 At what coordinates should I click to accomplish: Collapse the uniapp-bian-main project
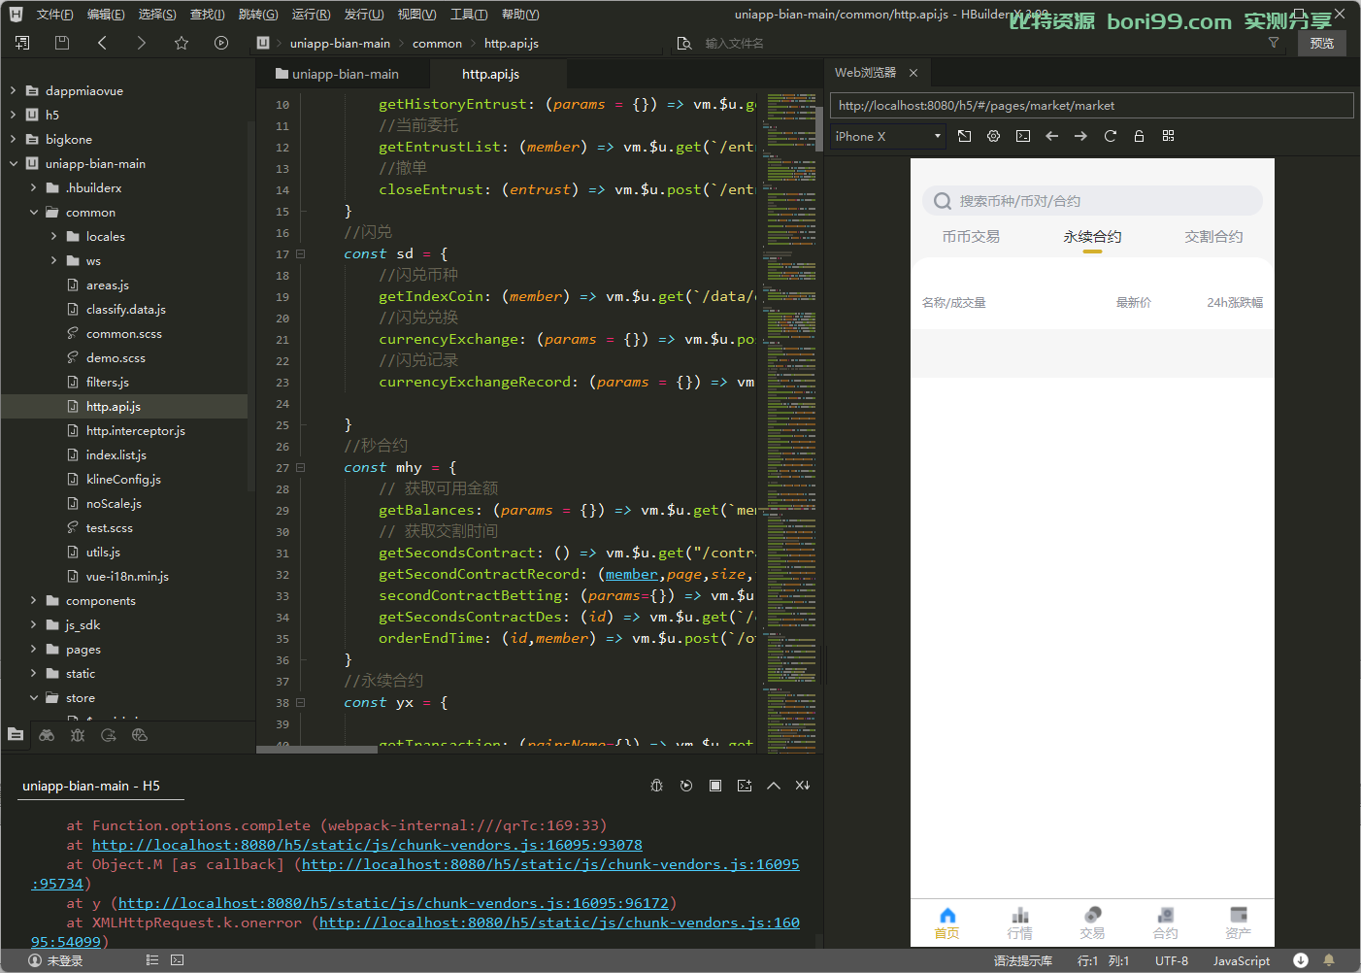pyautogui.click(x=14, y=163)
